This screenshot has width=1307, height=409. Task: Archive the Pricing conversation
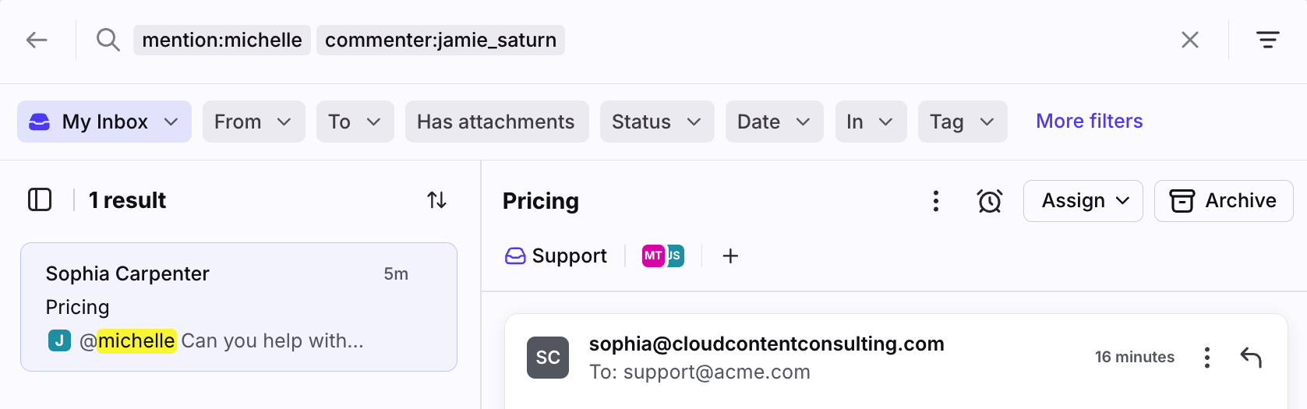[1223, 201]
